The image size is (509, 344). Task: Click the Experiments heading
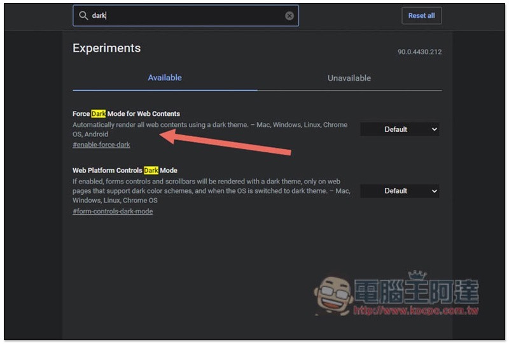(x=106, y=48)
